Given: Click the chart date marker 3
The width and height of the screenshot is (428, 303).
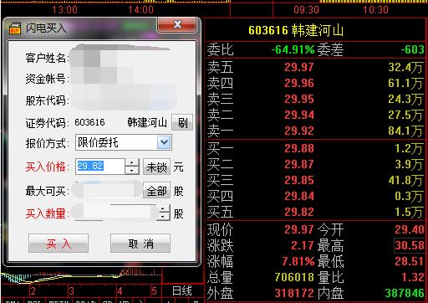Looking at the screenshot, I should [x=71, y=291].
